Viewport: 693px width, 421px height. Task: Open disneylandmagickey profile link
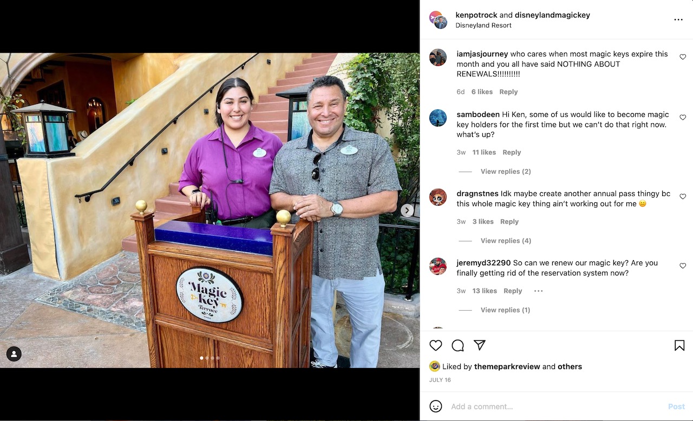point(552,15)
